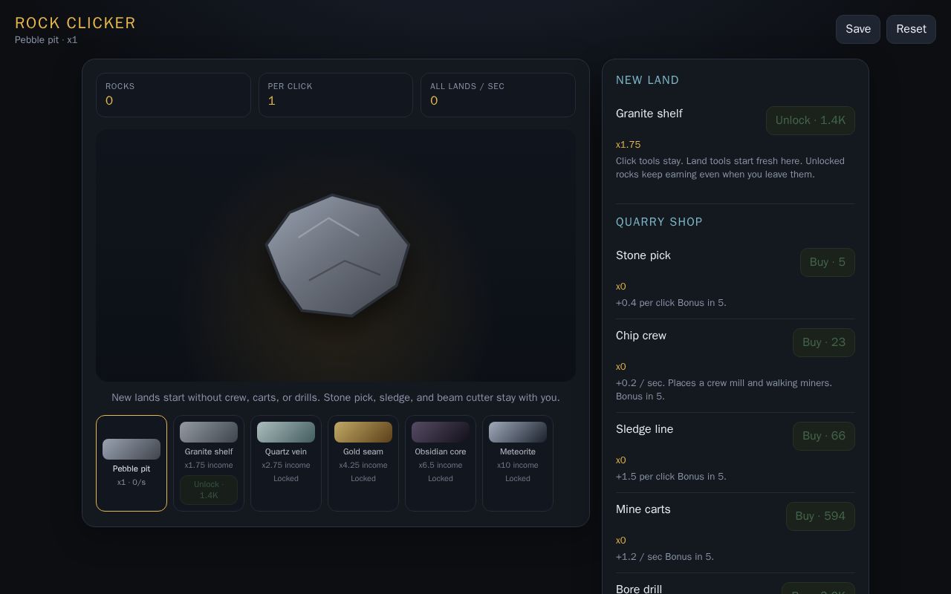Click the "Chip crew" item name
951x594 pixels.
641,336
